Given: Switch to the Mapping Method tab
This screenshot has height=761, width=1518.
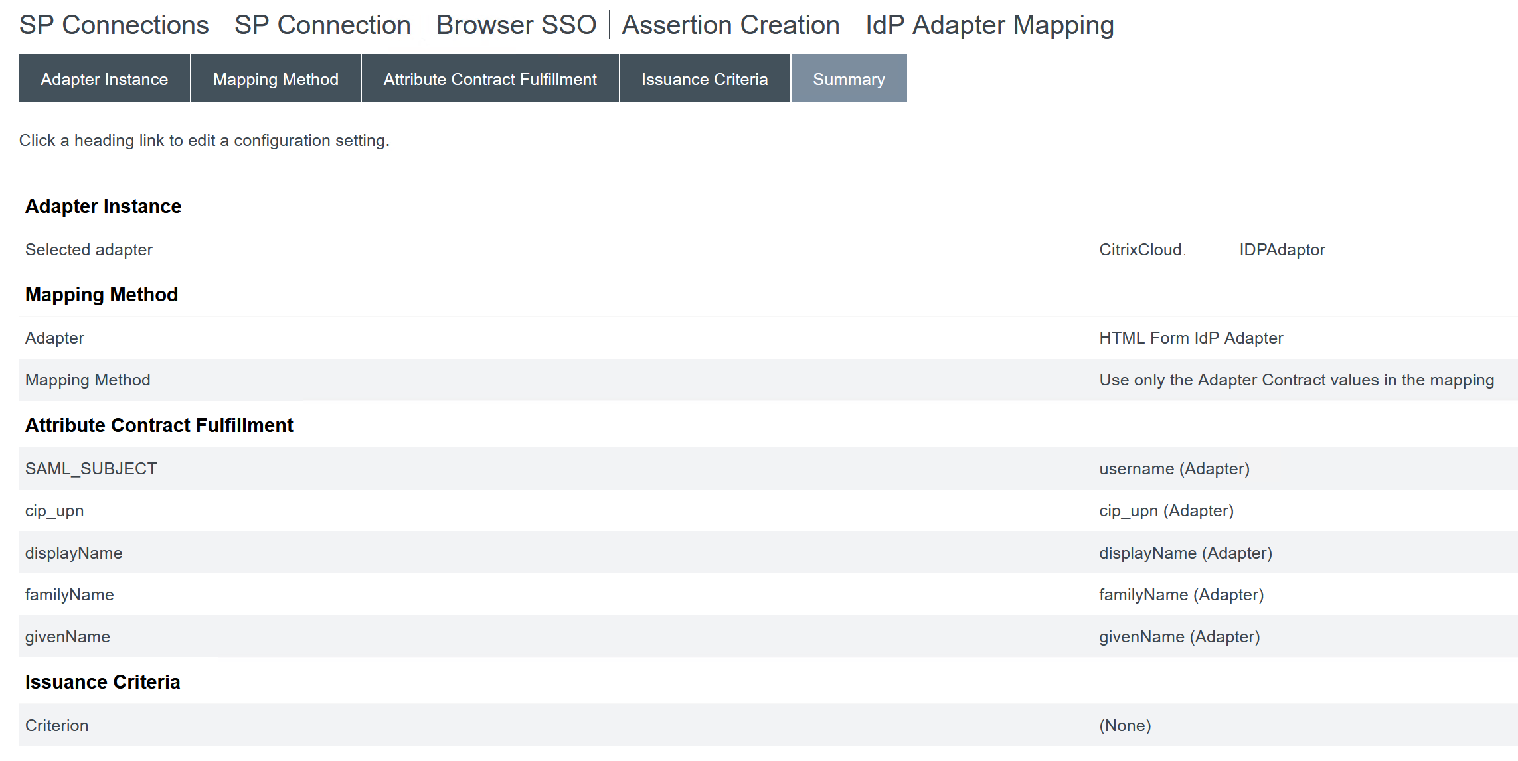Looking at the screenshot, I should pos(276,78).
